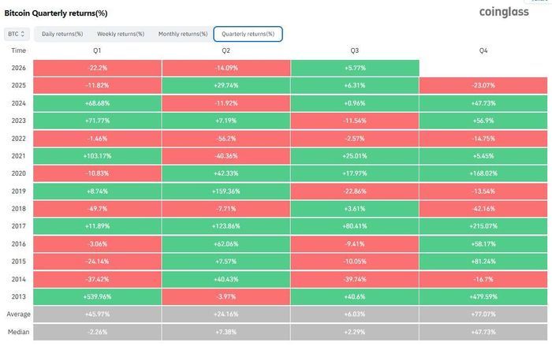This screenshot has width=552, height=346.
Task: Select the Quarterly returns(%) tab
Action: coord(248,34)
